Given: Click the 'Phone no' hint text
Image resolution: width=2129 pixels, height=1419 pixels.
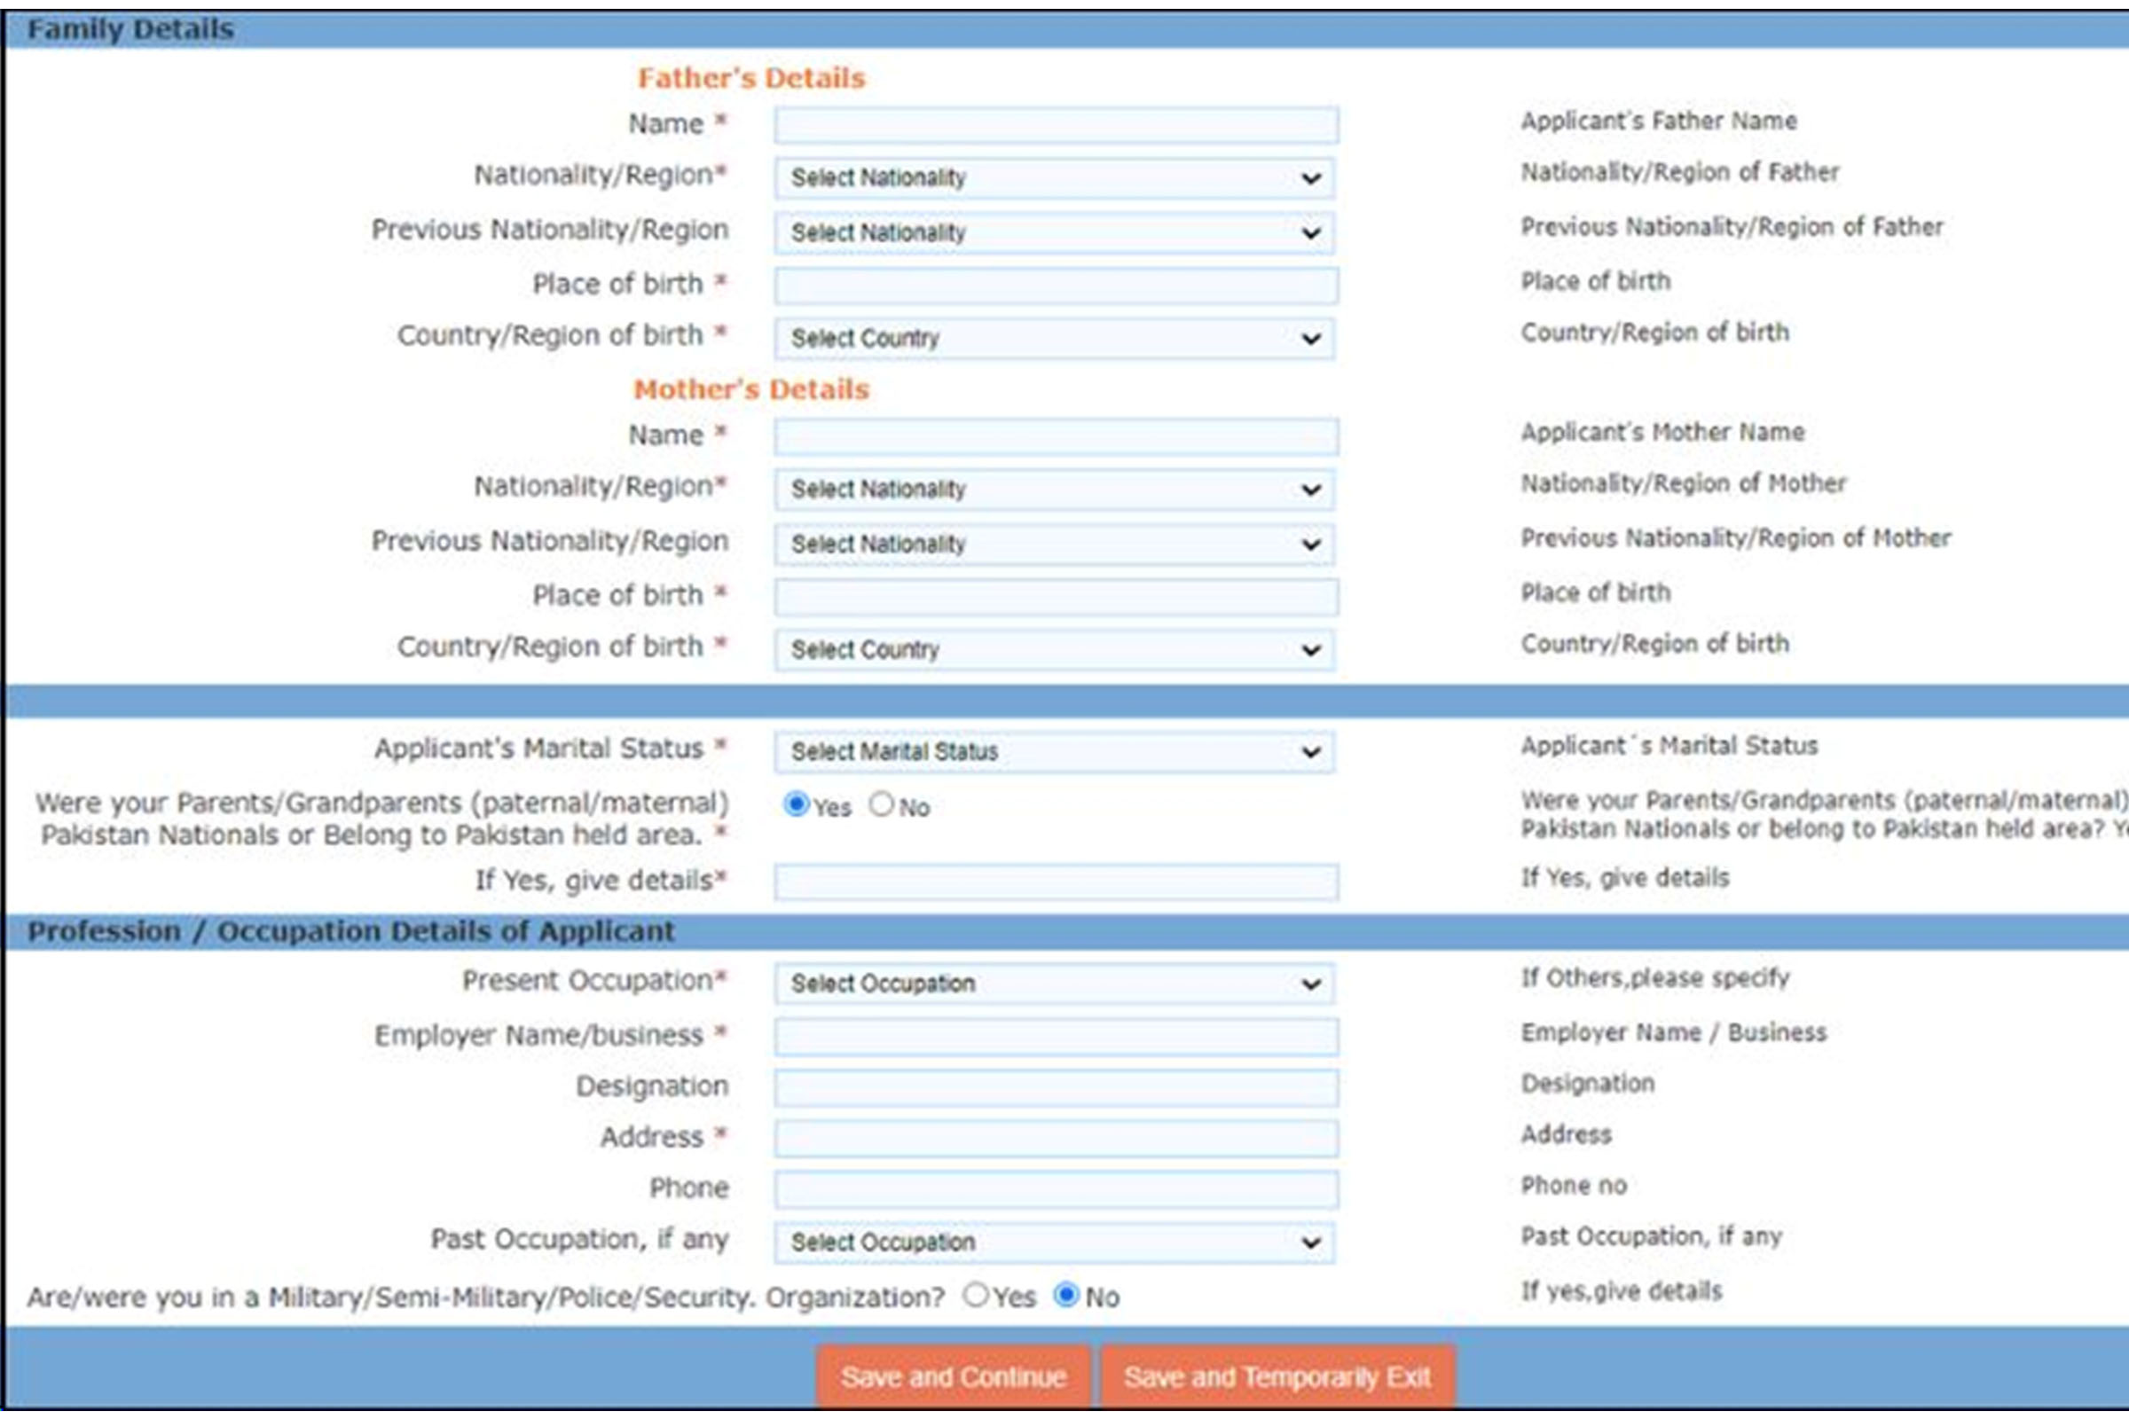Looking at the screenshot, I should coord(1573,1186).
